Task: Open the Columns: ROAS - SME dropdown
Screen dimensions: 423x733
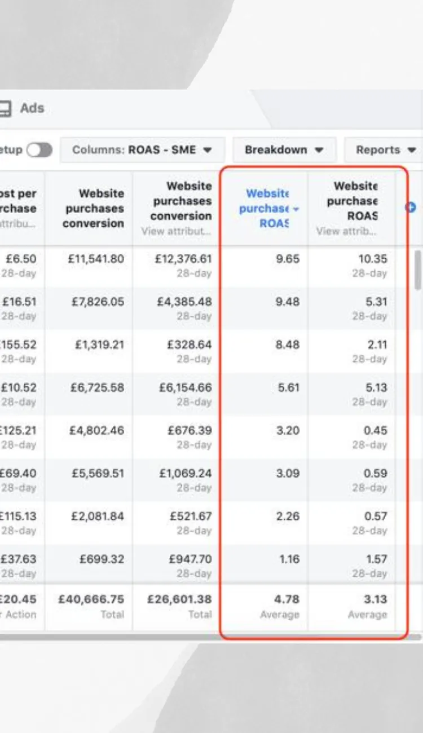Action: tap(142, 150)
